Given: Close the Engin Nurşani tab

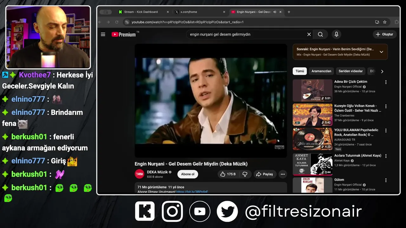Looking at the screenshot, I should pyautogui.click(x=280, y=12).
